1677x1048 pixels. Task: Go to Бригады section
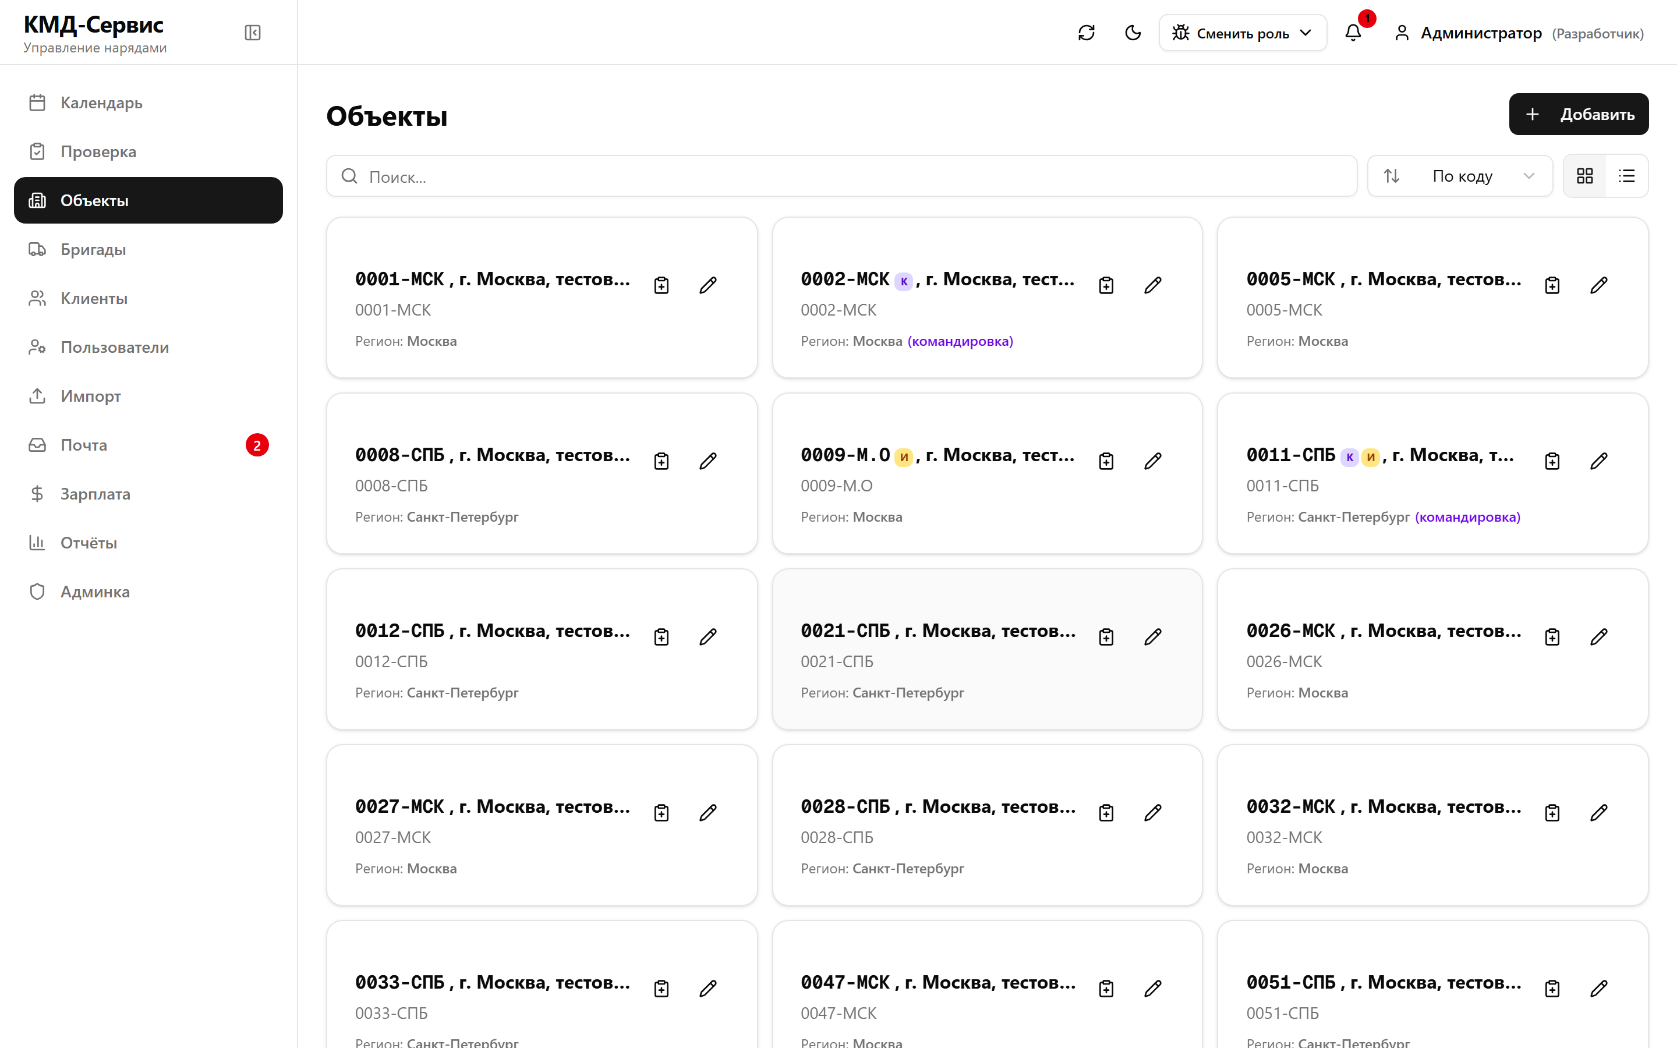tap(148, 249)
